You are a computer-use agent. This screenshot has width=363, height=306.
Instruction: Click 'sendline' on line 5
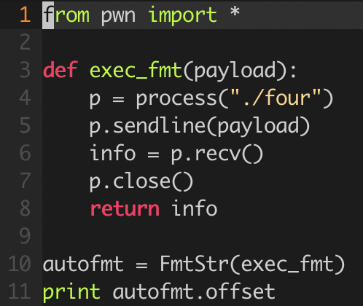coord(160,125)
